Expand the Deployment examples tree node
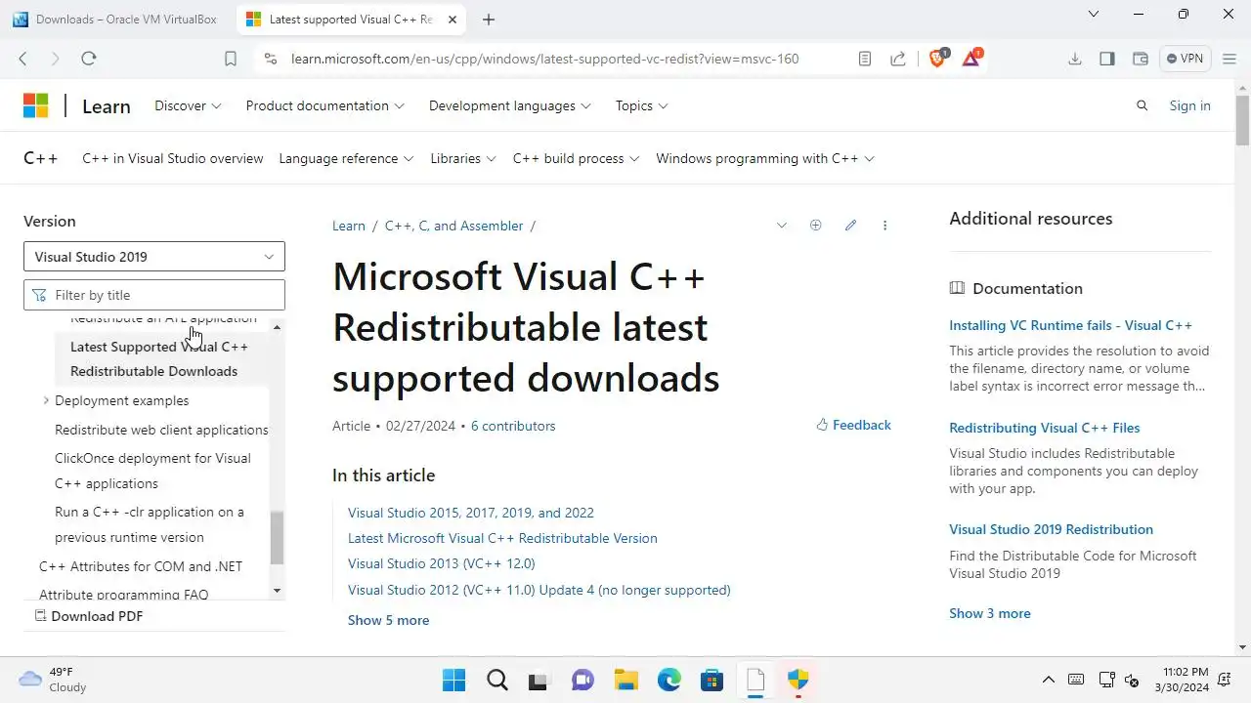The image size is (1251, 703). (46, 400)
